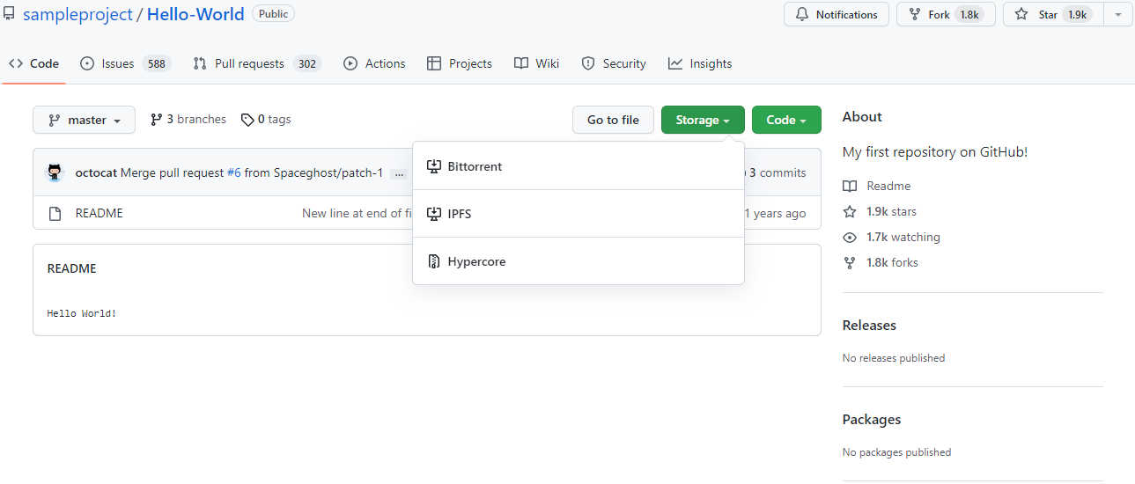
Task: Click the 'New line at end of' commit message
Action: 357,213
